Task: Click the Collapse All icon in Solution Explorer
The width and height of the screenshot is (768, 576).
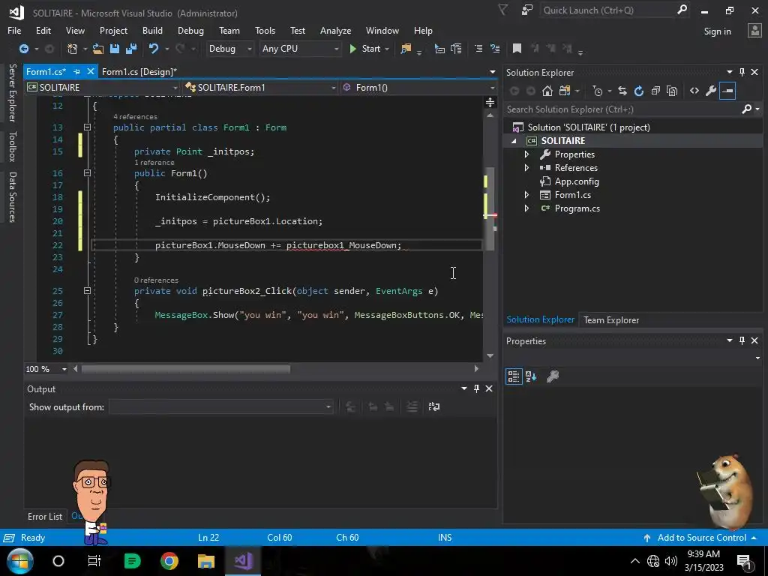Action: [655, 91]
